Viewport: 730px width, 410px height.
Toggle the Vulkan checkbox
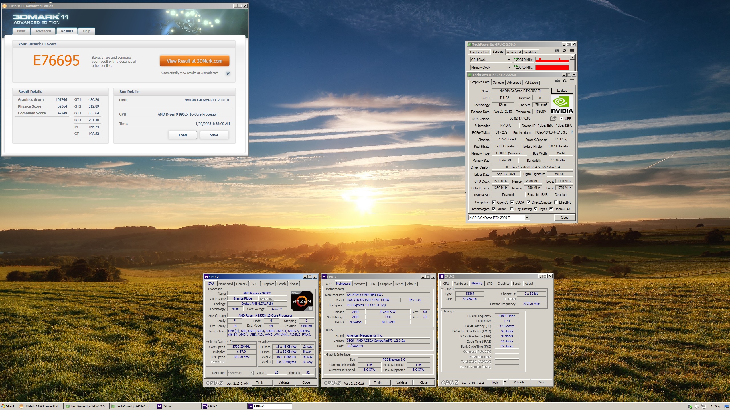(494, 209)
